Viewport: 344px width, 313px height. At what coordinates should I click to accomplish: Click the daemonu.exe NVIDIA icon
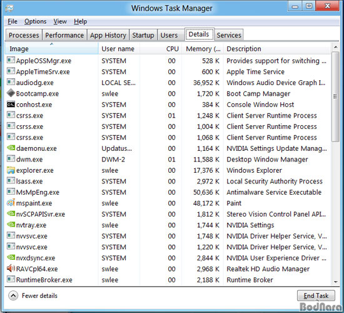11,148
